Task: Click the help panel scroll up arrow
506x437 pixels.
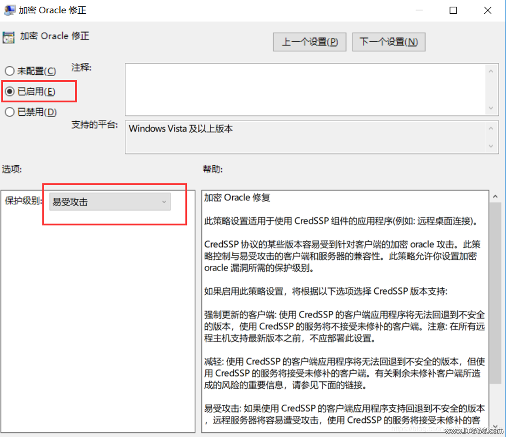Action: (495, 196)
